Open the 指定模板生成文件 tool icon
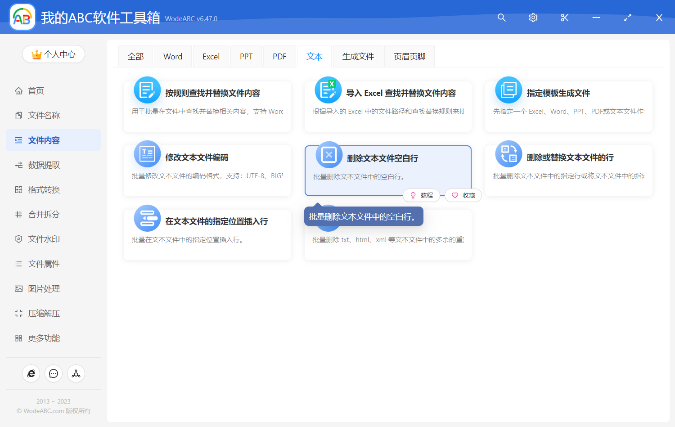Screen dimensions: 675x427 (508, 90)
